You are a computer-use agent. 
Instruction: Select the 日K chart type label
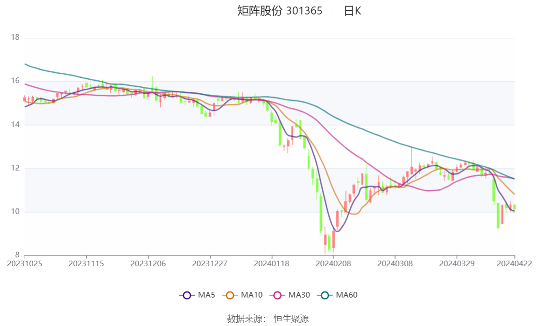[353, 11]
